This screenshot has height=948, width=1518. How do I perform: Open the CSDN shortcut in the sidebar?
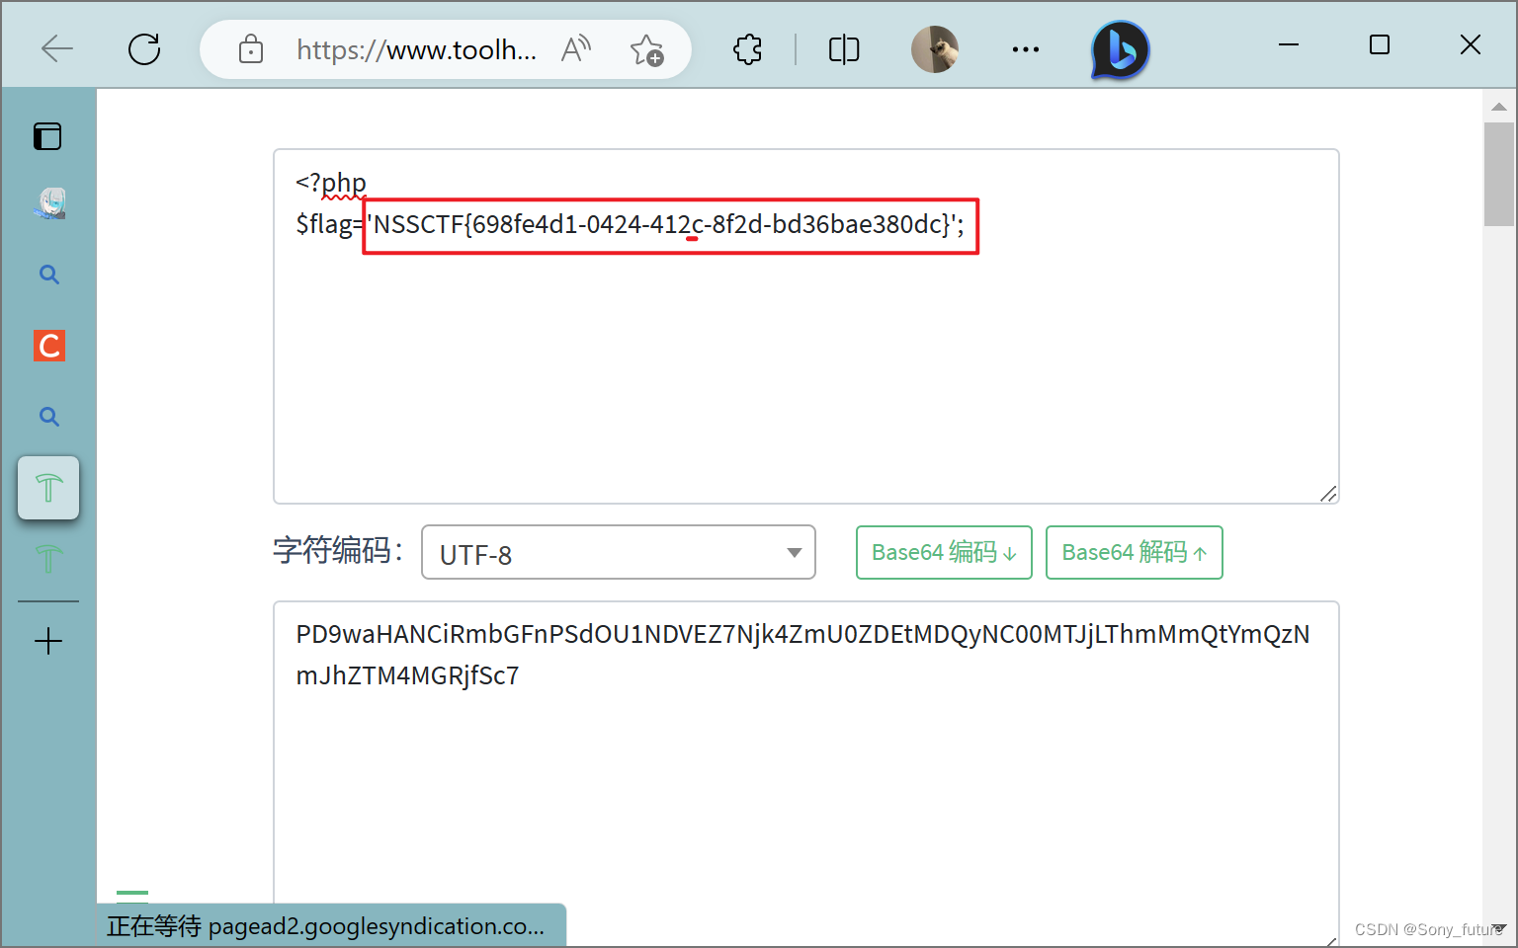click(x=48, y=346)
